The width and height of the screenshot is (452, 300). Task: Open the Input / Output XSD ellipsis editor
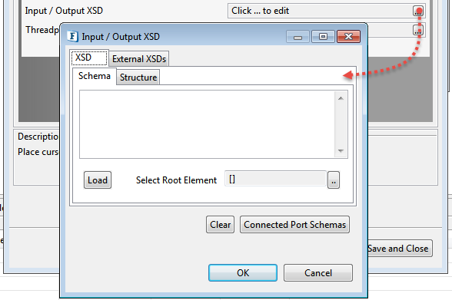[418, 11]
